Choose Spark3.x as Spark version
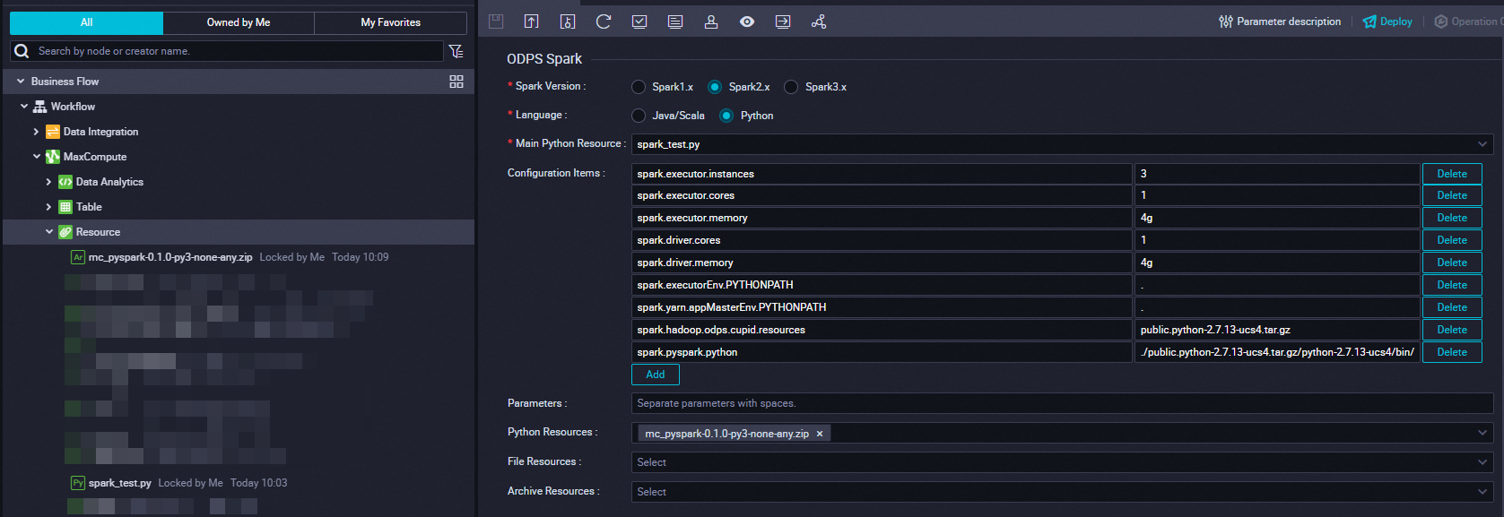This screenshot has width=1504, height=517. pos(791,87)
